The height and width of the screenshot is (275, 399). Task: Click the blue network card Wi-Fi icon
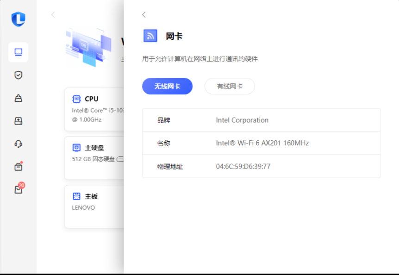150,36
